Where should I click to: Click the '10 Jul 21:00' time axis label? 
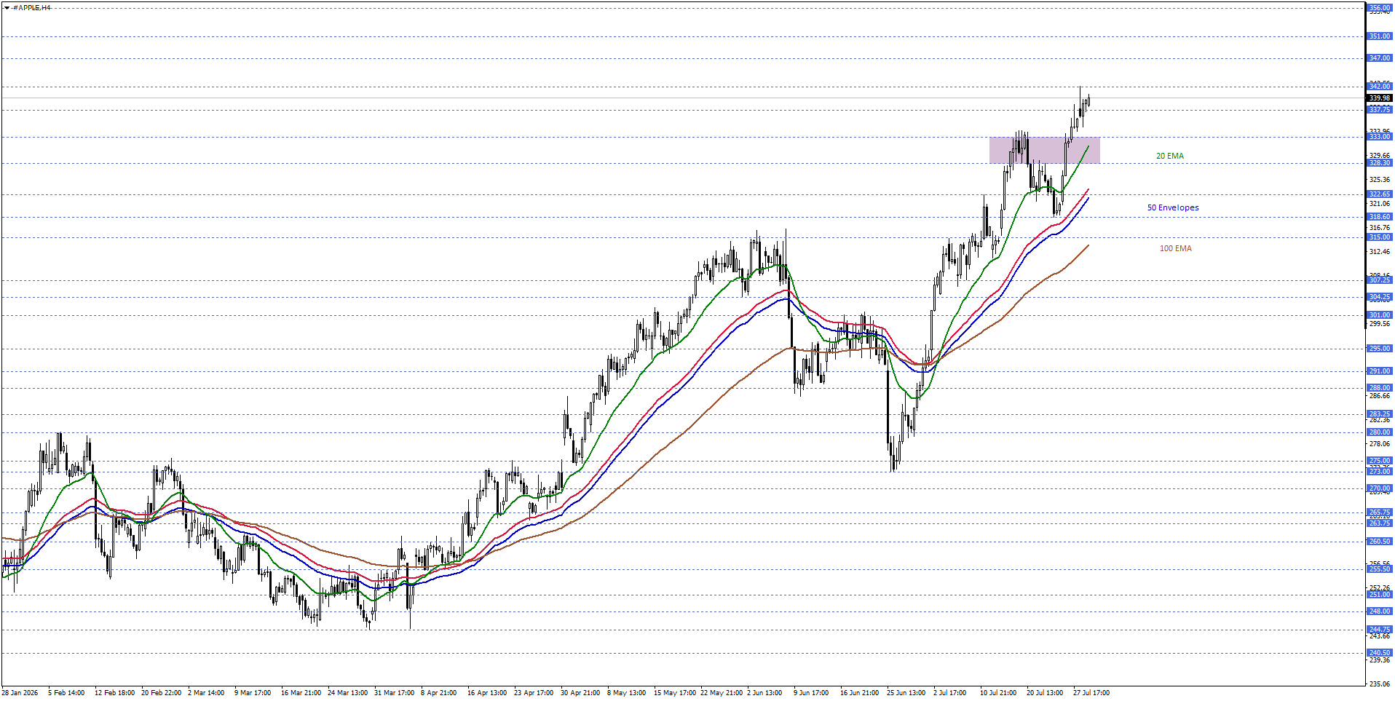(998, 693)
